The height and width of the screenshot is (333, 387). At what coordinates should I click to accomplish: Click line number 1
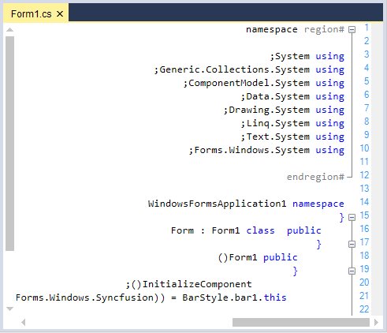[367, 28]
